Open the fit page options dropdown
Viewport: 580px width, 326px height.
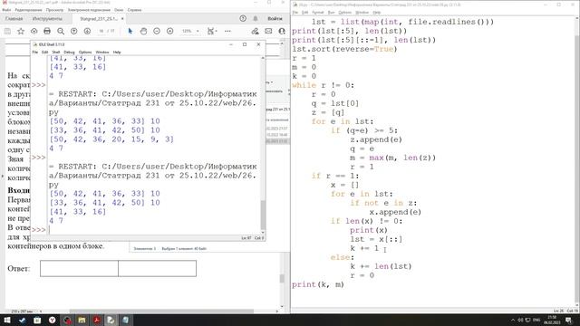pyautogui.click(x=212, y=31)
